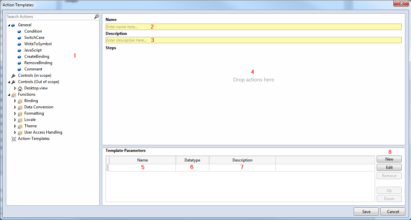Close the Action Templates dialog
The width and height of the screenshot is (411, 220).
point(401,3)
